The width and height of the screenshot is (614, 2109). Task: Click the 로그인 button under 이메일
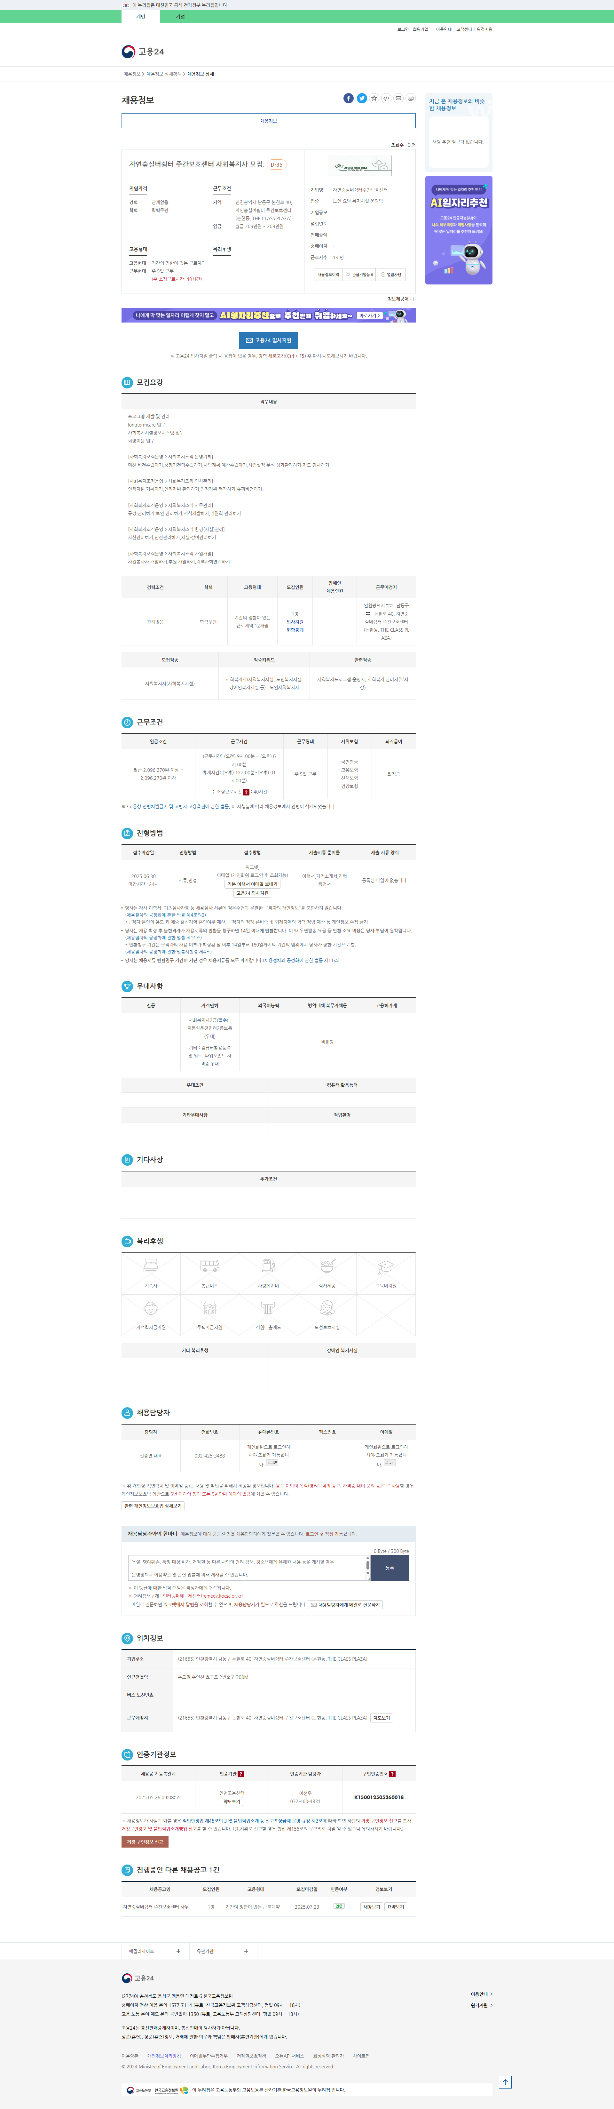[390, 1462]
